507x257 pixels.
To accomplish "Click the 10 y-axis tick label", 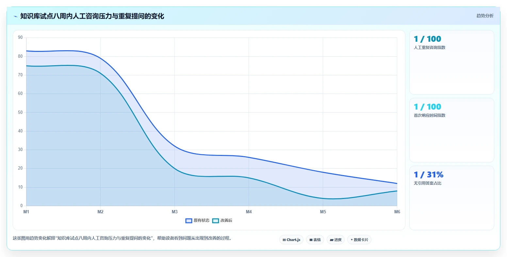I will [x=20, y=187].
